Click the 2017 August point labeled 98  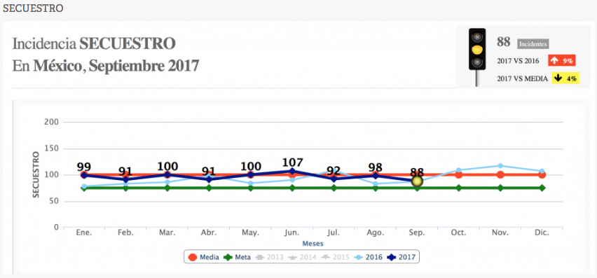pyautogui.click(x=376, y=176)
